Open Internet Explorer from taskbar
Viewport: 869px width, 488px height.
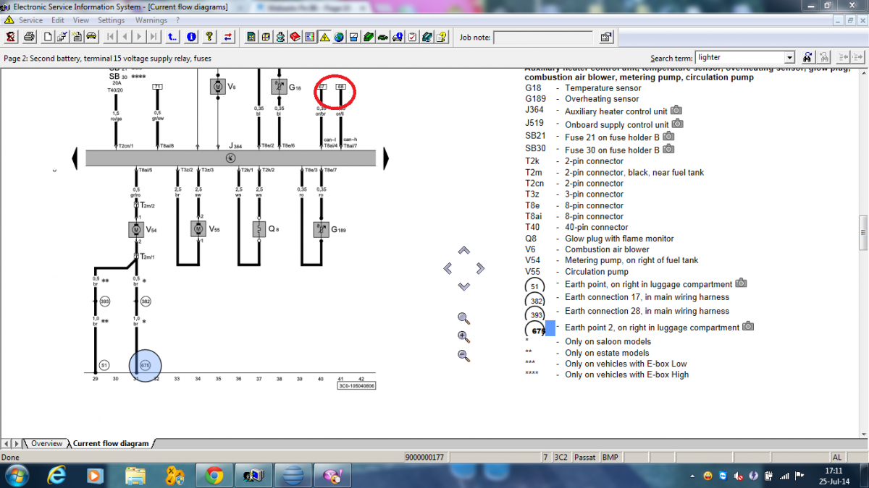pos(56,475)
